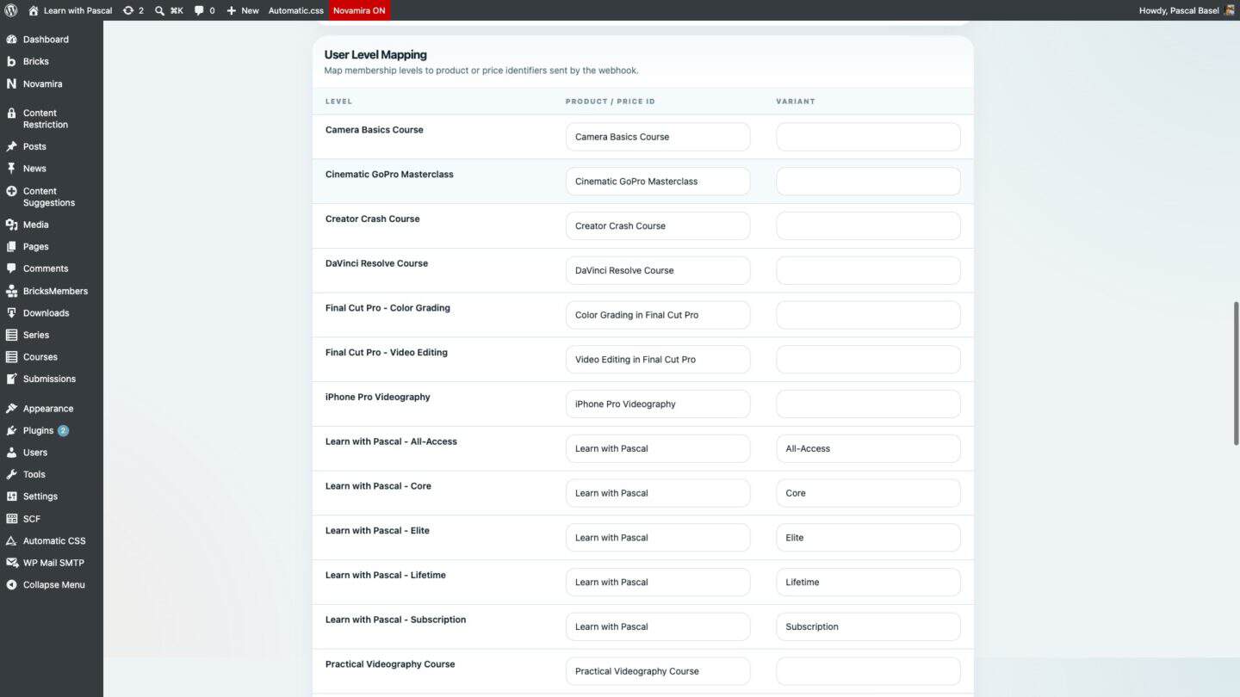Click the Plugins update count badge

[63, 430]
